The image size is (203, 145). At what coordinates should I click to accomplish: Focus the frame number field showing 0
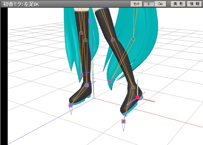tap(149, 4)
